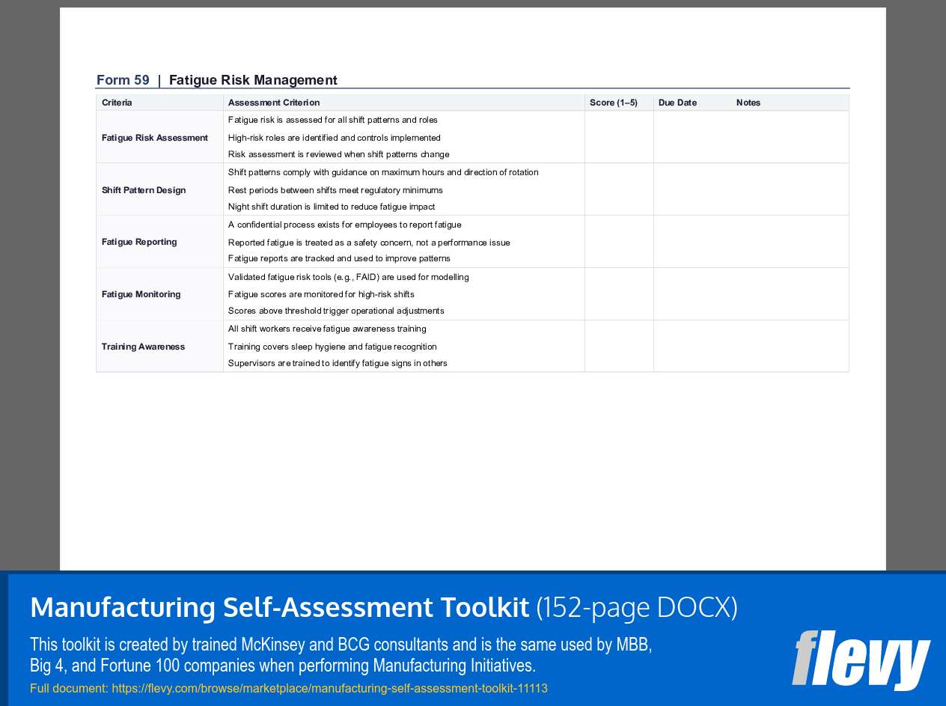Select the Form 59 label

point(123,79)
